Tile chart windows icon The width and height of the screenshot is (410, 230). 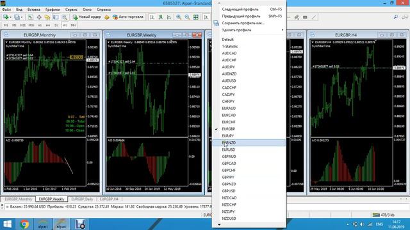click(195, 17)
